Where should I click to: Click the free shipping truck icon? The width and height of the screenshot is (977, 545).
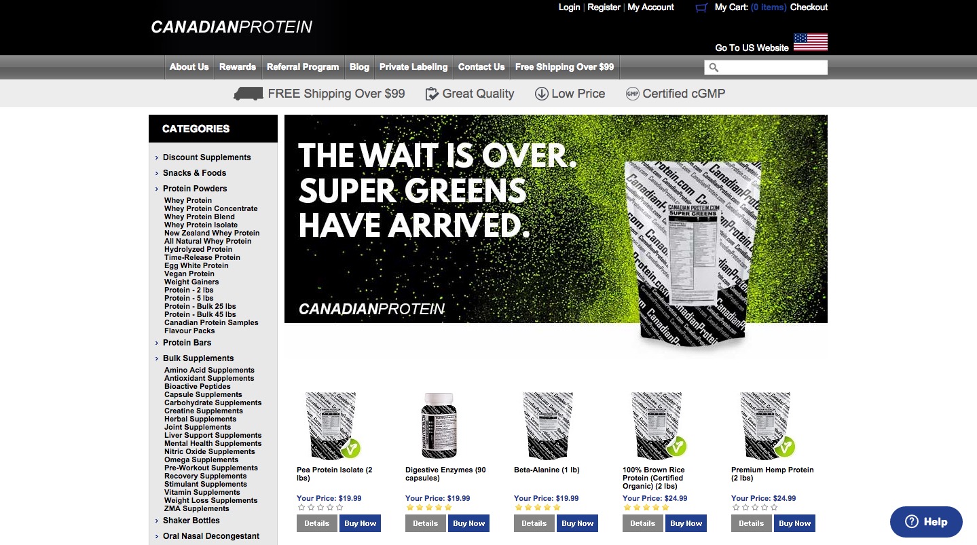pyautogui.click(x=248, y=94)
